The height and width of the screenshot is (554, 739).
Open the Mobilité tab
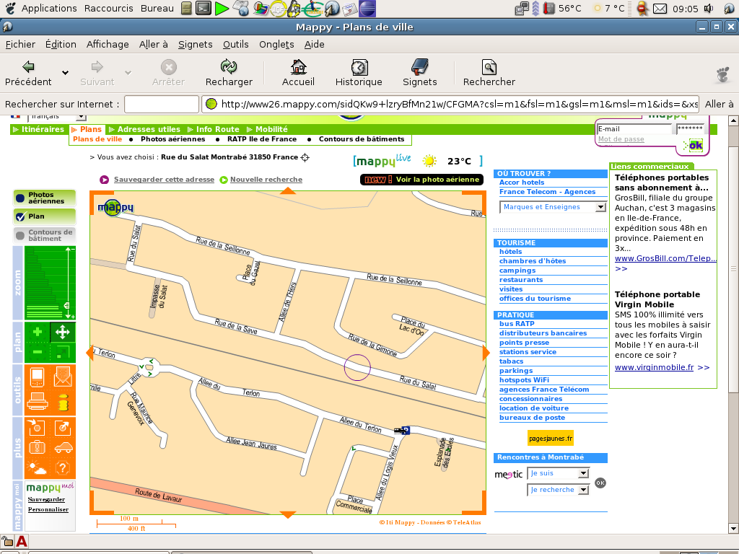(x=268, y=129)
